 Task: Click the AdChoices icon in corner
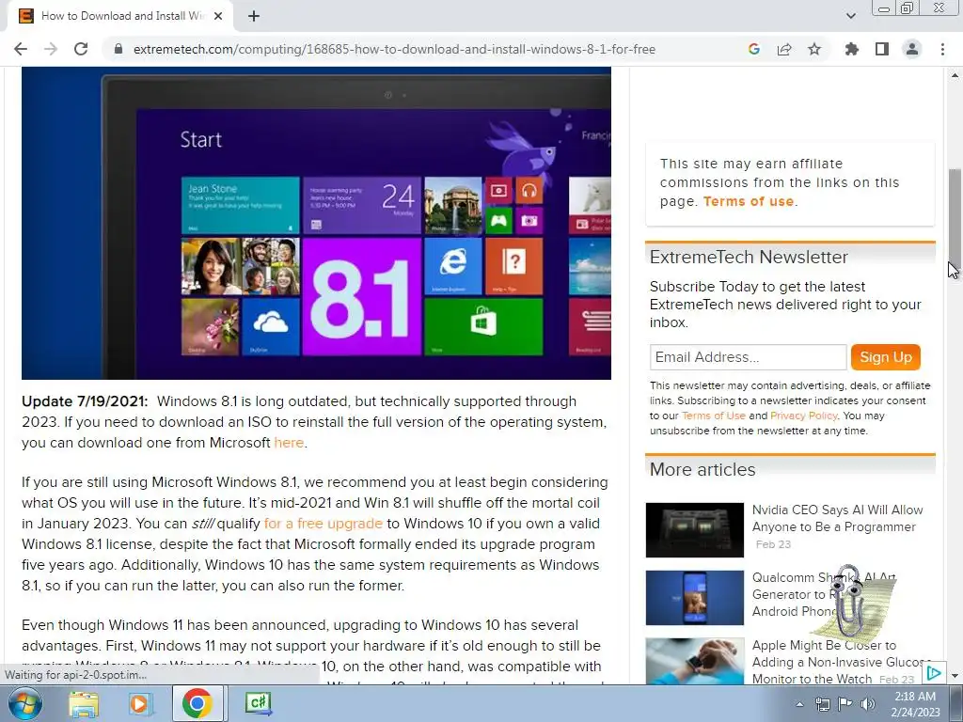[934, 673]
